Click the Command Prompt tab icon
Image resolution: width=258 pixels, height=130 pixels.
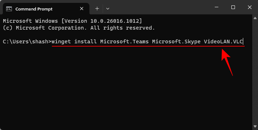pos(9,9)
